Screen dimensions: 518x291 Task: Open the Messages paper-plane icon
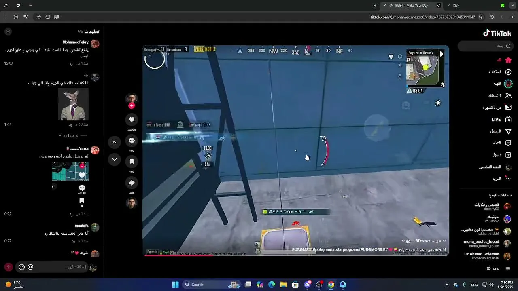pos(508,131)
